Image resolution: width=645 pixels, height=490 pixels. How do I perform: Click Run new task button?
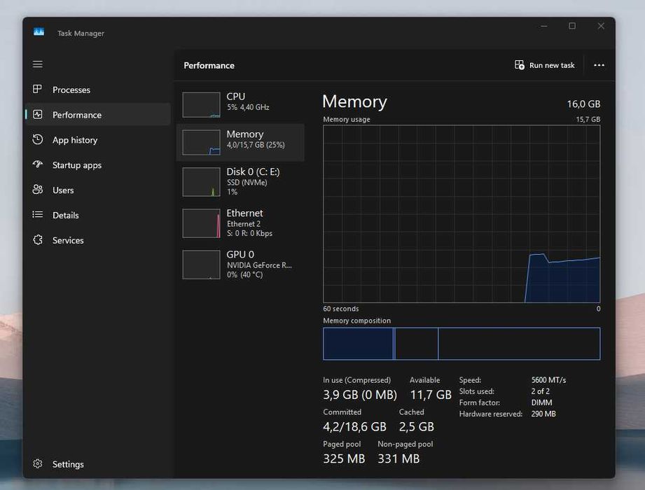tap(545, 65)
